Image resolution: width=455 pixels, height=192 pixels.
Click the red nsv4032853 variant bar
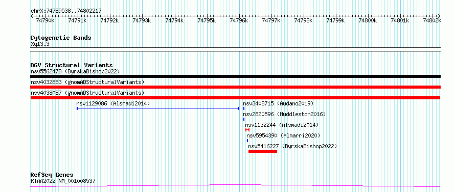[x=235, y=87]
